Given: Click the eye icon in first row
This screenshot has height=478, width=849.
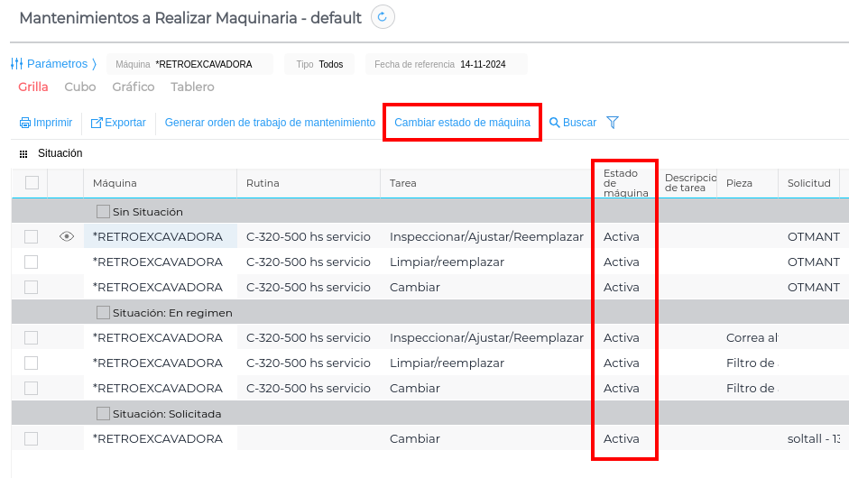Looking at the screenshot, I should tap(66, 236).
